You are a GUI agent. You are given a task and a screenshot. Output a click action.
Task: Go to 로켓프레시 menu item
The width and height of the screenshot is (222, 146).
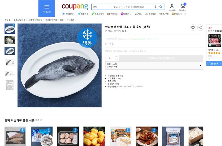(x=98, y=14)
